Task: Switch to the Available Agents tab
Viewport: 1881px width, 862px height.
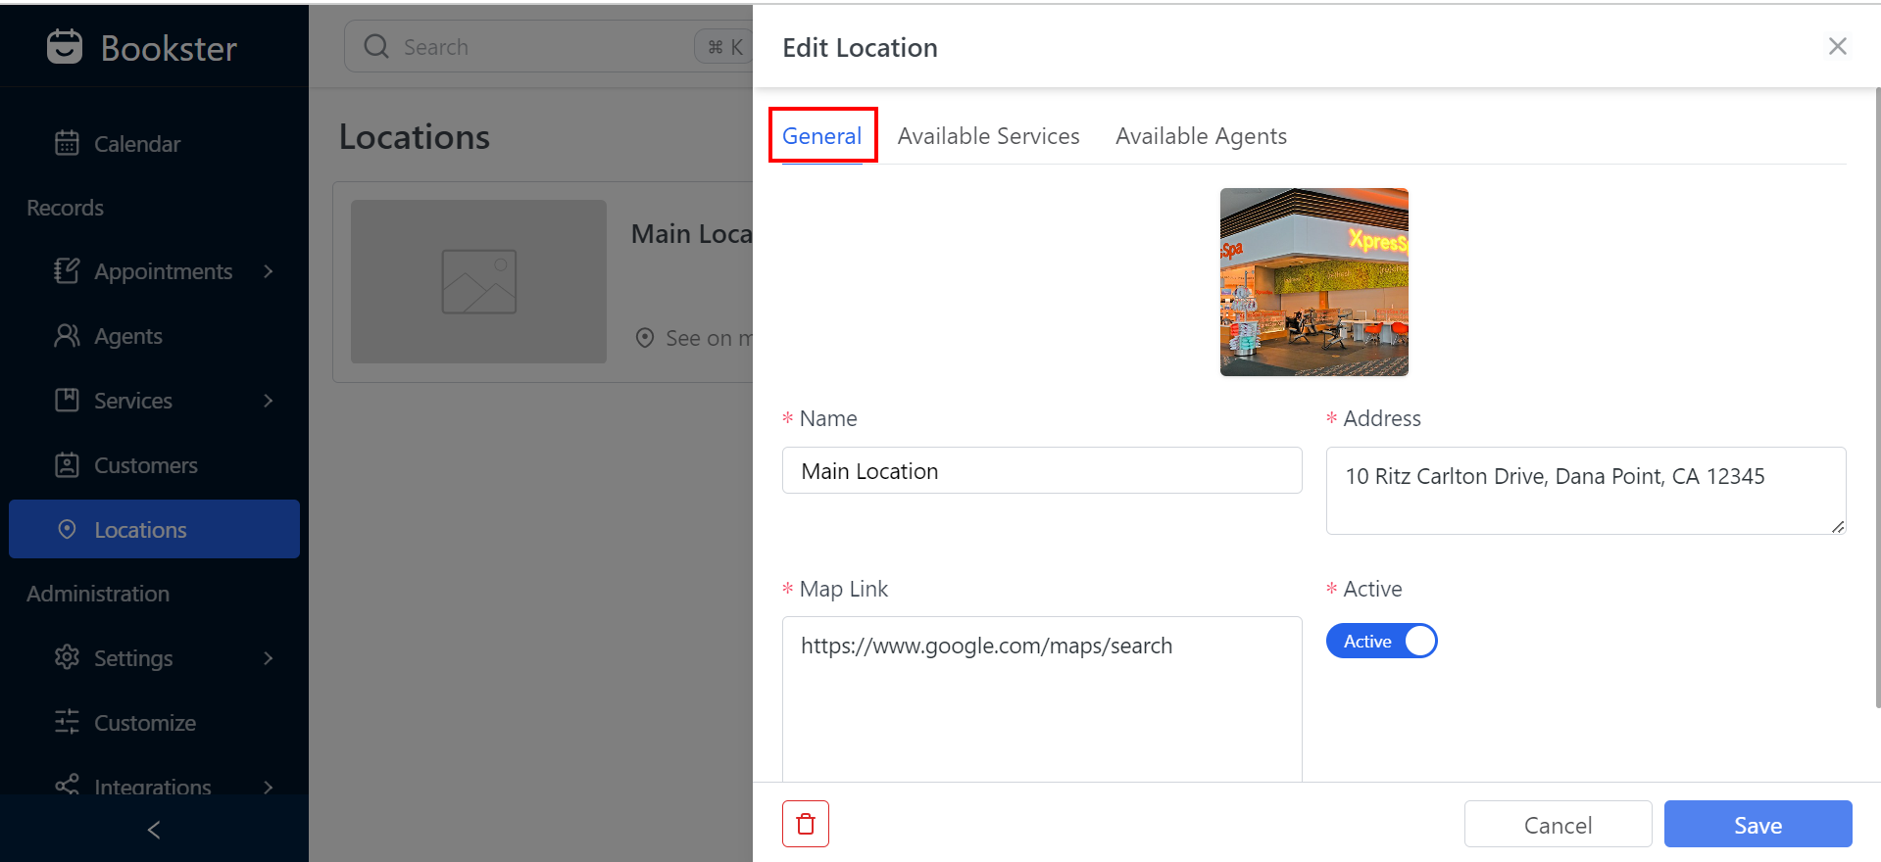Action: [x=1201, y=136]
